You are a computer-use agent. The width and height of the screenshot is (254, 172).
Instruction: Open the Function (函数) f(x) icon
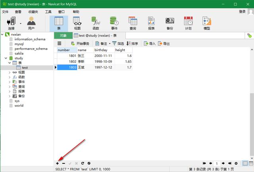point(96,23)
